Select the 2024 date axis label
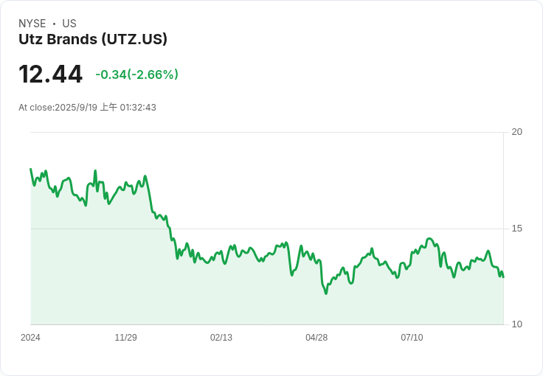Screen dimensions: 543x376 [30, 338]
